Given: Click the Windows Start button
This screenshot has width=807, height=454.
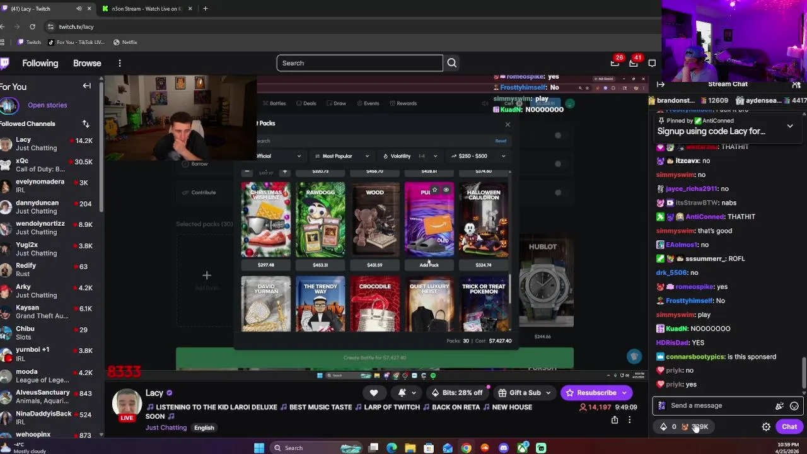Looking at the screenshot, I should [x=259, y=448].
